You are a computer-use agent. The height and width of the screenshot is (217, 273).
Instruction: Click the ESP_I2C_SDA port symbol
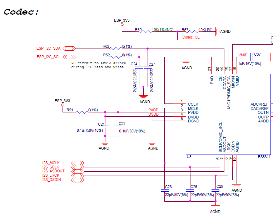point(69,49)
